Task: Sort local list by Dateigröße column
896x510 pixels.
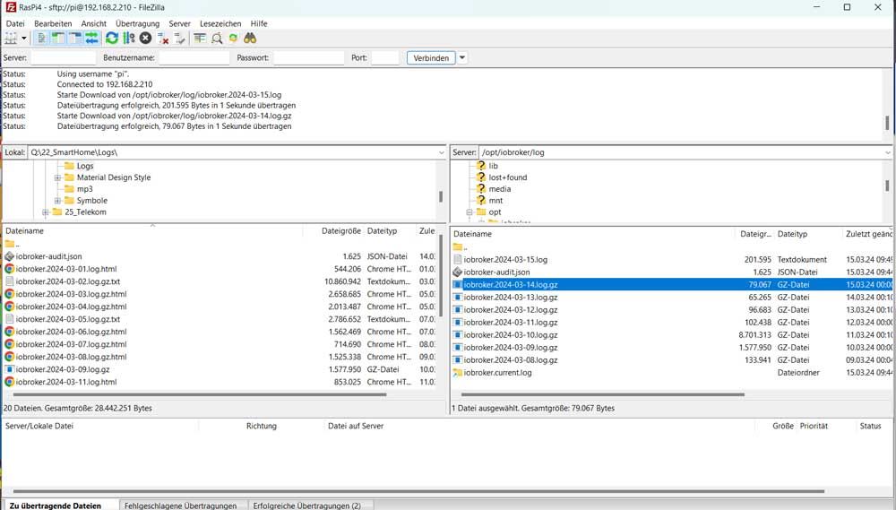Action: [341, 231]
